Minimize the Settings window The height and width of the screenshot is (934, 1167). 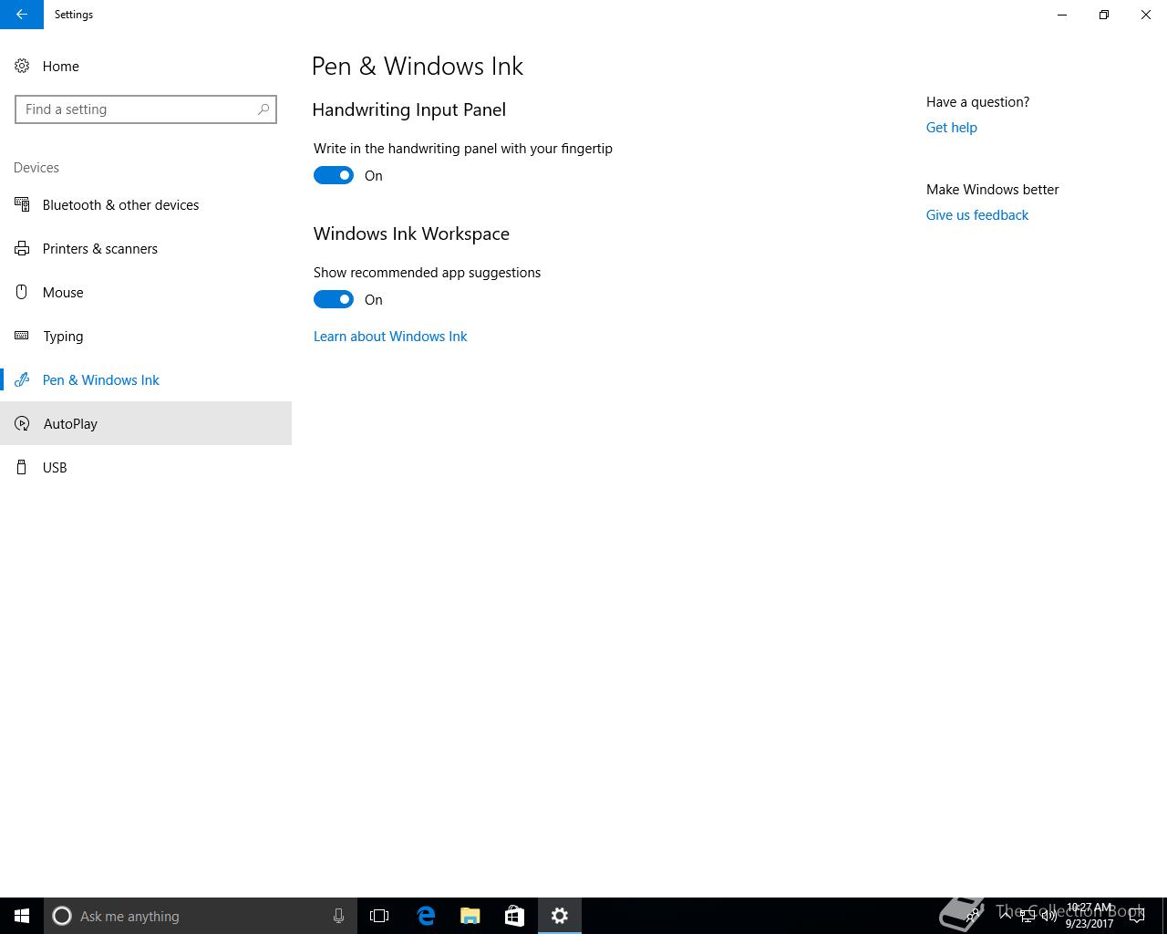[1062, 15]
